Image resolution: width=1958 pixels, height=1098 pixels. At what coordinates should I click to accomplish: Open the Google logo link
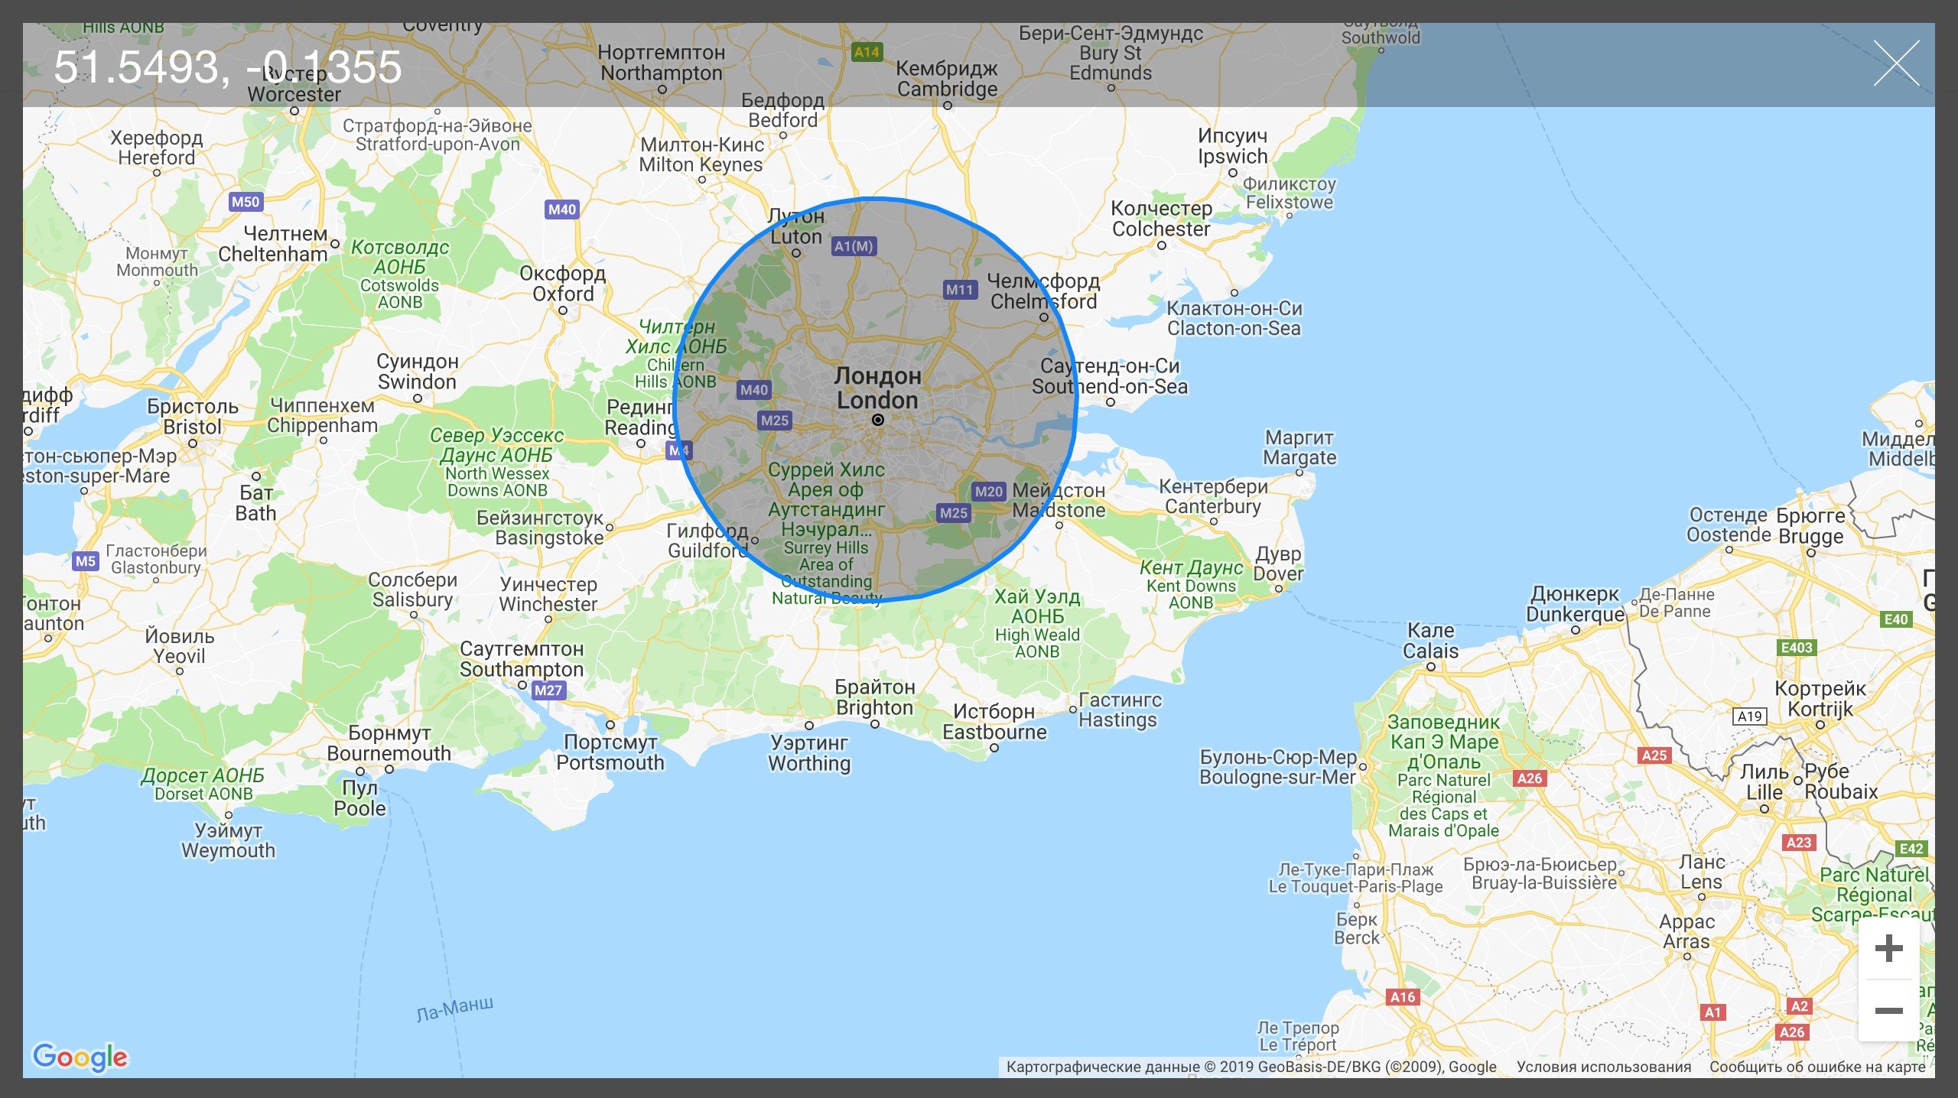coord(80,1057)
